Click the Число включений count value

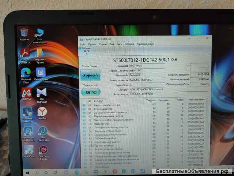(200, 79)
